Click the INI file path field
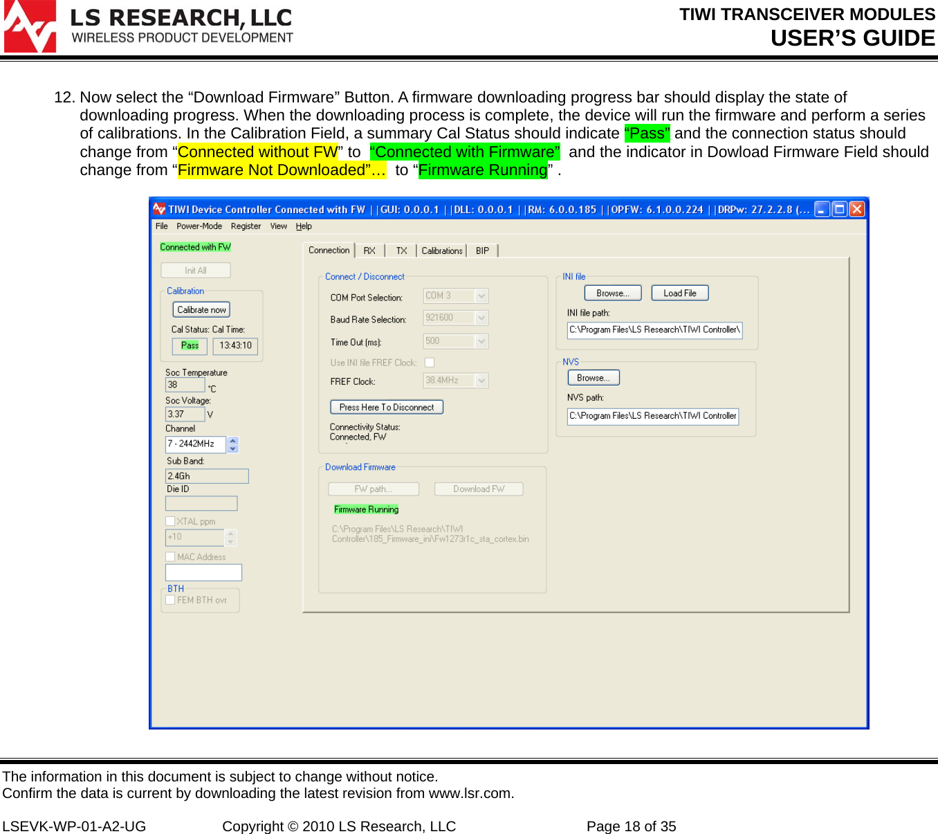 [654, 331]
